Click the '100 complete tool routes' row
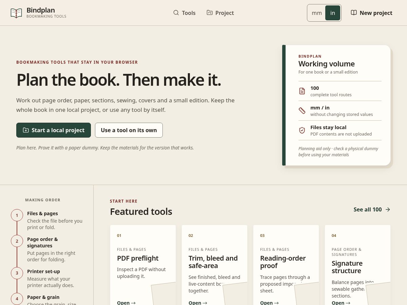Screen dimensions: 407x305 click(340, 91)
